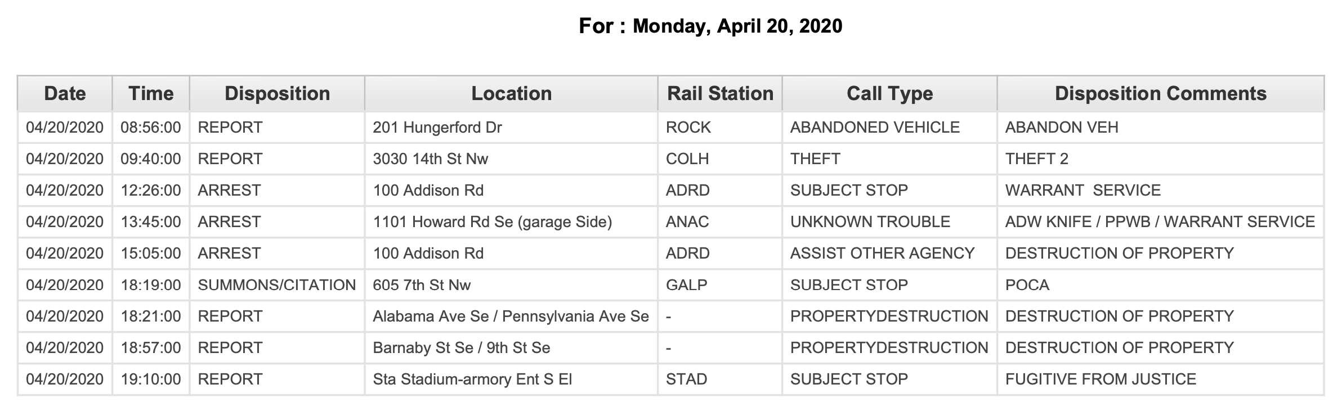Select the 3030 14th St Nw cell
Viewport: 1342px width, 416px height.
[511, 159]
